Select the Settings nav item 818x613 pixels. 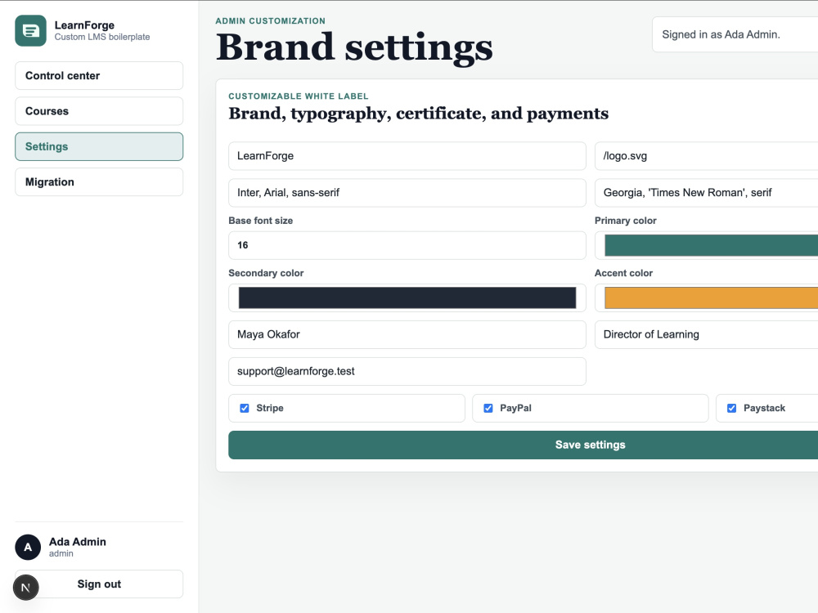99,146
